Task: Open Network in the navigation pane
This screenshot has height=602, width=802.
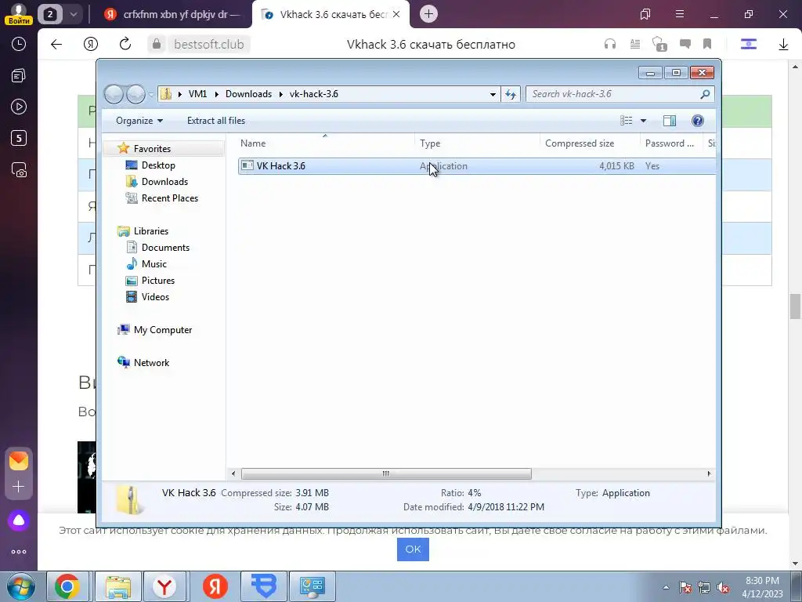Action: (151, 363)
